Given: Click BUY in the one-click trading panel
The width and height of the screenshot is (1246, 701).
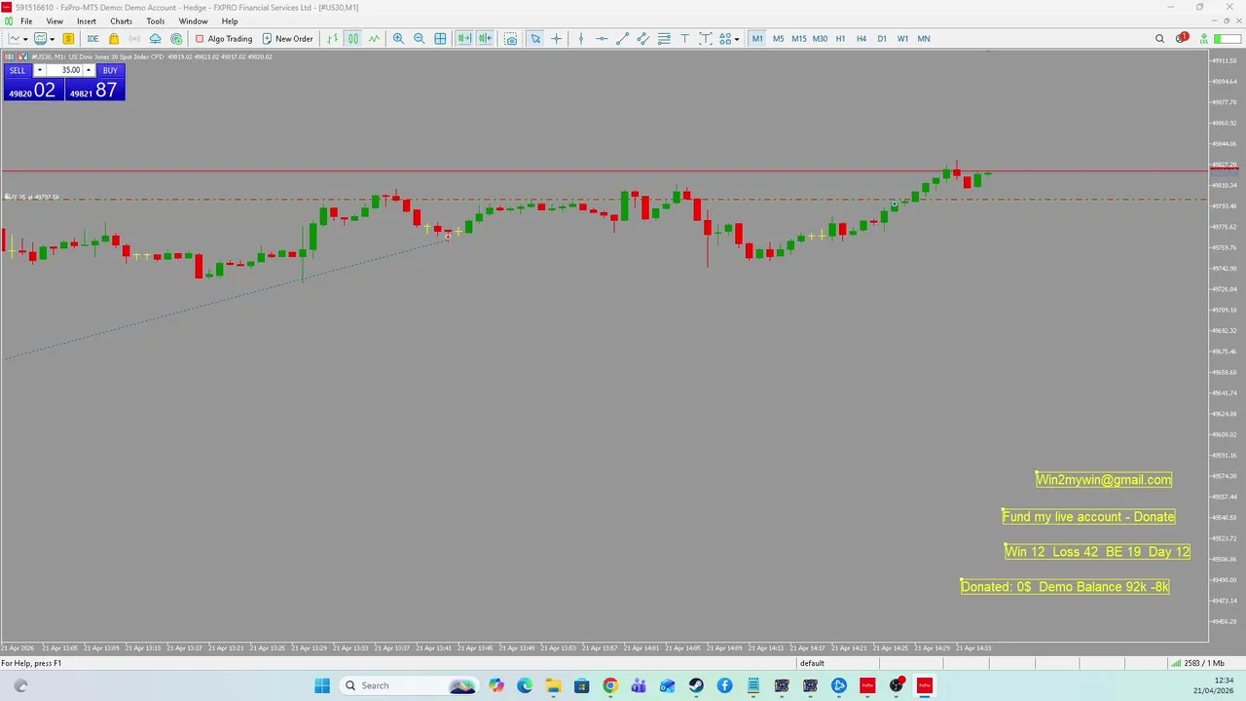Looking at the screenshot, I should pos(110,70).
